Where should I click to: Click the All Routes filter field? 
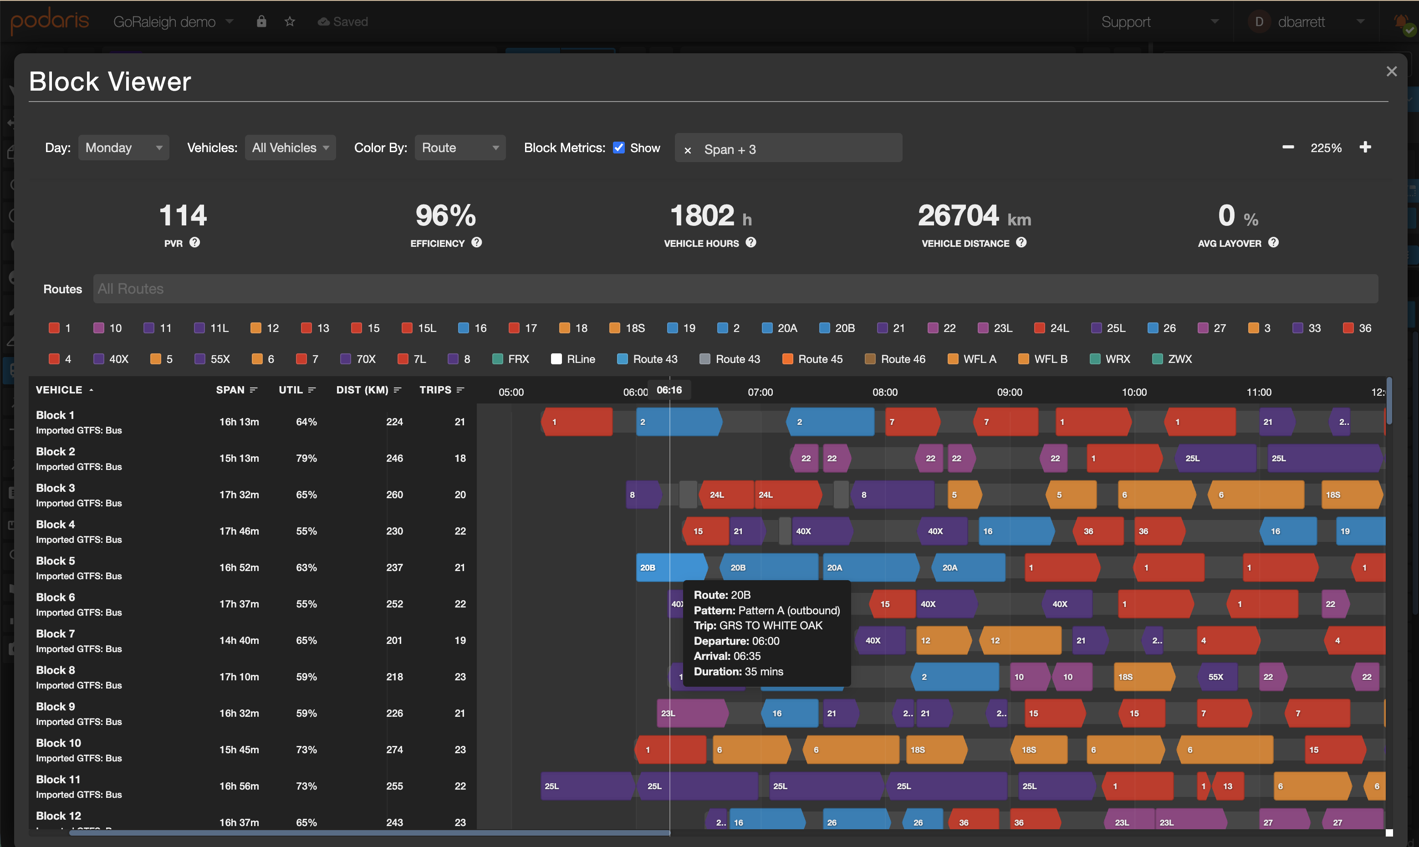click(x=735, y=289)
